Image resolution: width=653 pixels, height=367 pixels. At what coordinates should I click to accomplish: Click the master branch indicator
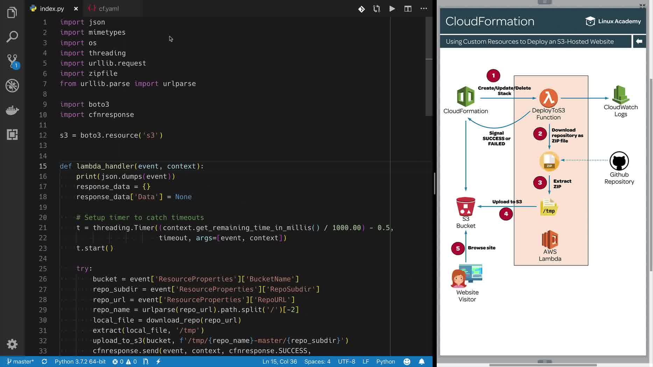click(21, 361)
